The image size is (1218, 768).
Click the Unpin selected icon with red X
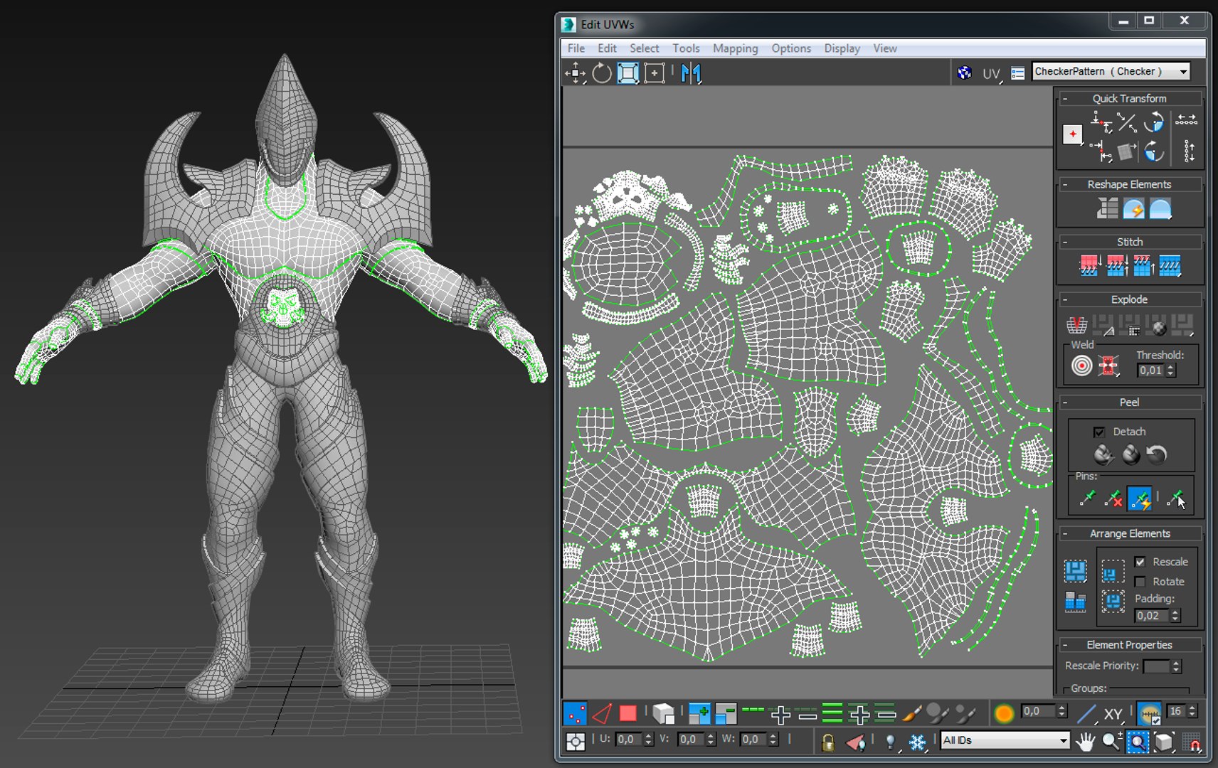pos(1113,499)
